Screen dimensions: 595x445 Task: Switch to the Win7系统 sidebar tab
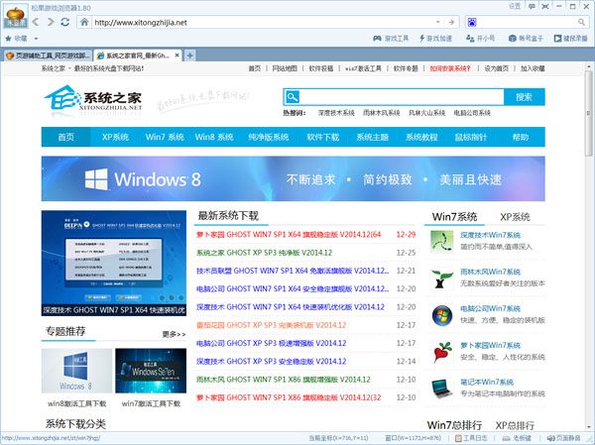coord(454,217)
